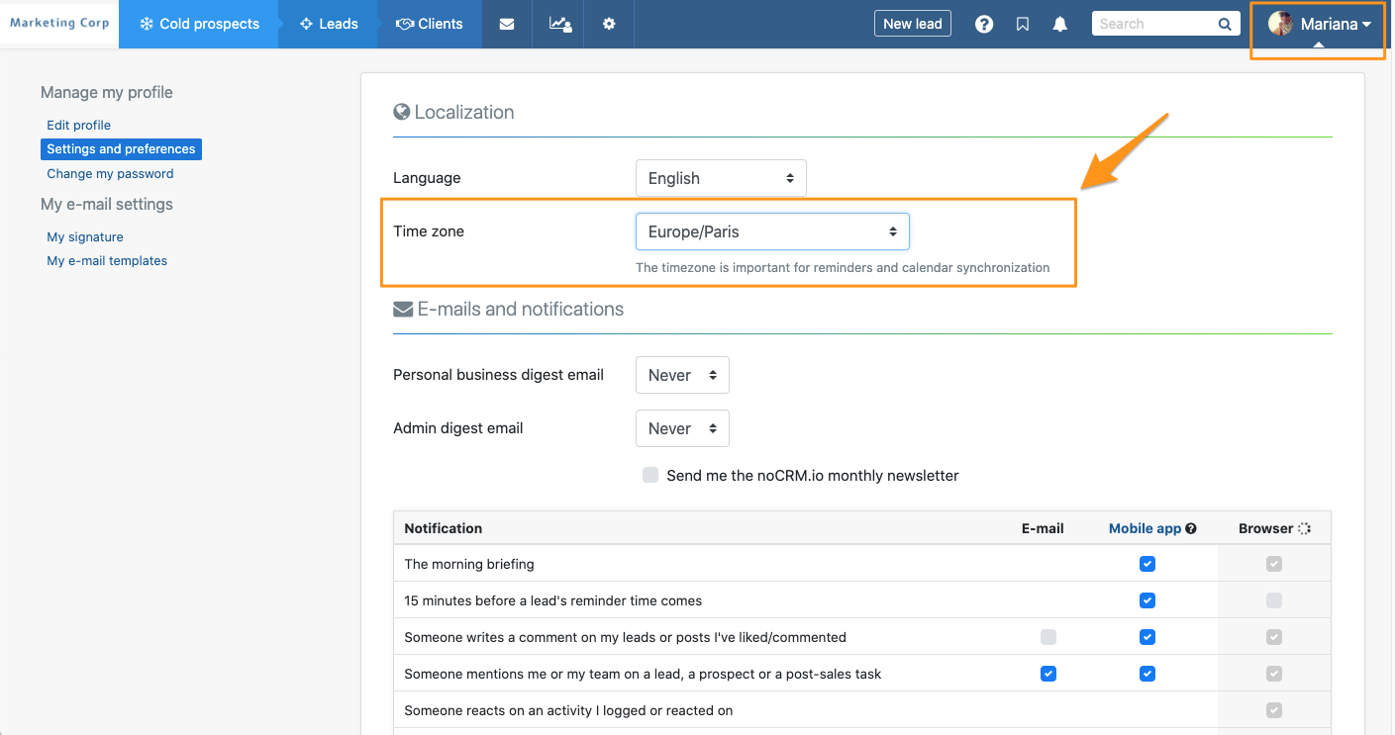Click the Mobile app help icon
This screenshot has height=735, width=1395.
click(1191, 528)
